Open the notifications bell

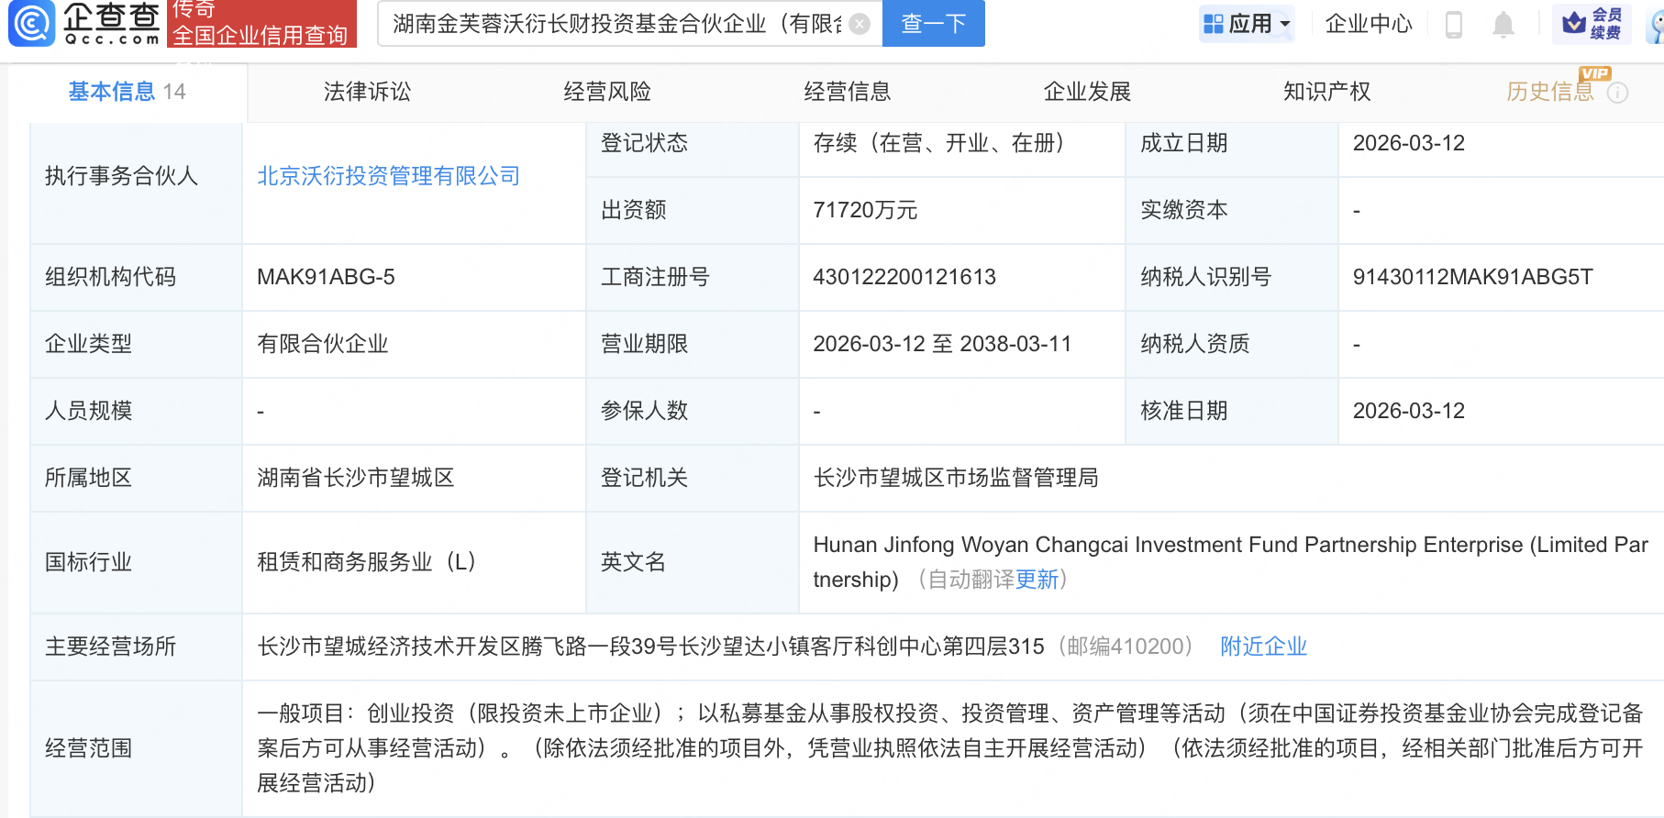[x=1503, y=24]
